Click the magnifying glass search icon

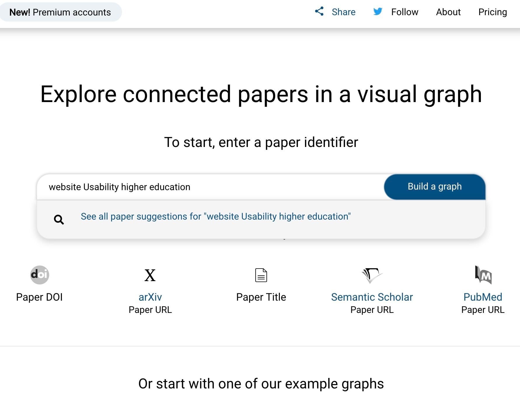pyautogui.click(x=59, y=219)
